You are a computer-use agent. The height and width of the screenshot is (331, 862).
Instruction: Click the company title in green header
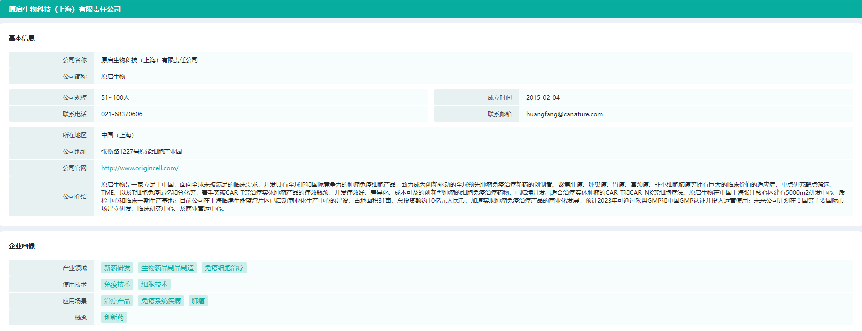[x=65, y=9]
